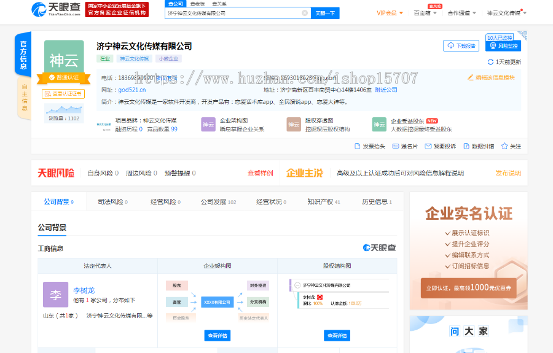Select the 查老板 search tab

pos(197,4)
